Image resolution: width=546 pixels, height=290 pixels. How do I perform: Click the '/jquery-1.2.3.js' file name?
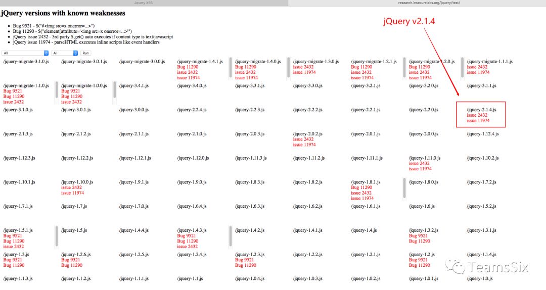(250, 255)
